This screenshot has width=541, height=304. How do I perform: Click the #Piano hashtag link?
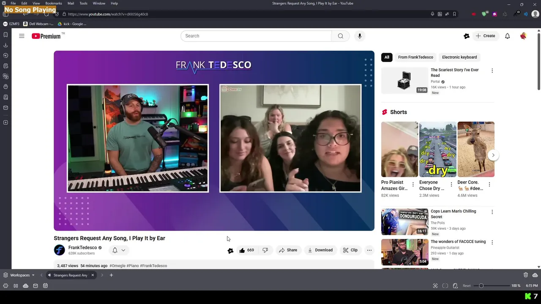[133, 266]
